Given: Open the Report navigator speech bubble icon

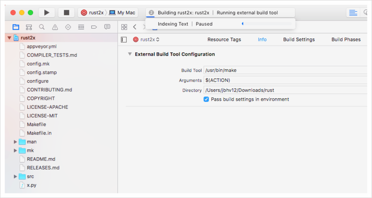Looking at the screenshot, I should tap(107, 27).
